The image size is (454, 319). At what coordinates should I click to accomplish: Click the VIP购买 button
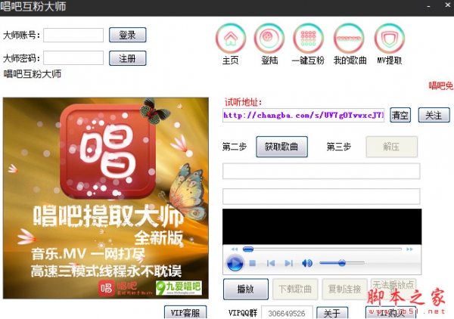(390, 313)
